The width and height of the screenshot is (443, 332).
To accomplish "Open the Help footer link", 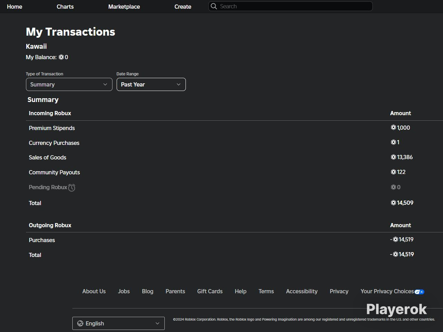I will click(241, 291).
